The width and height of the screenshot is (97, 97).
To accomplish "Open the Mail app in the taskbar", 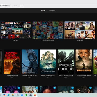I will click(22, 95).
